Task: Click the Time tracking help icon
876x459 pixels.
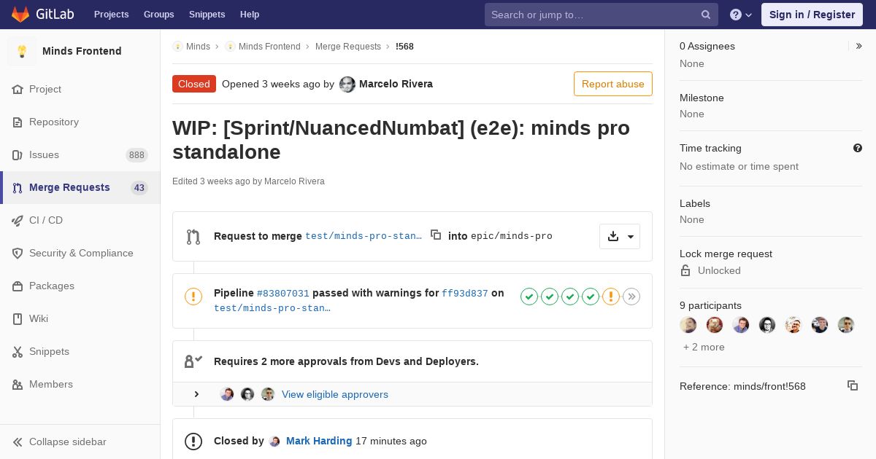Action: click(x=858, y=148)
